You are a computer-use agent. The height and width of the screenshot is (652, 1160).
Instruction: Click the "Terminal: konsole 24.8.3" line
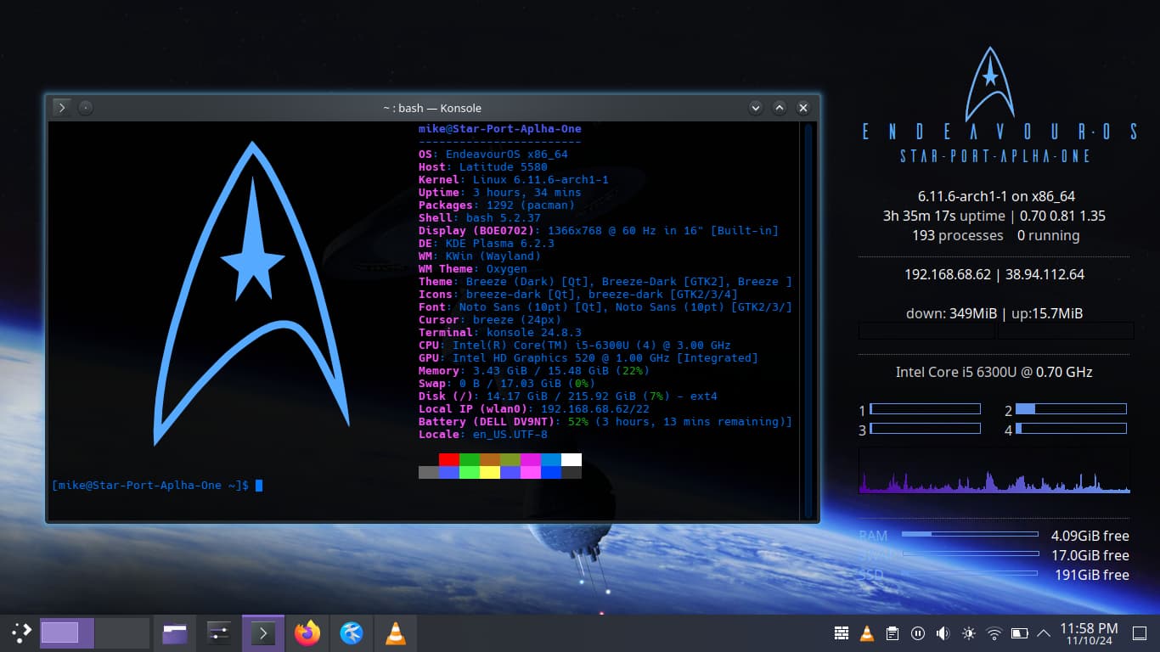coord(500,333)
